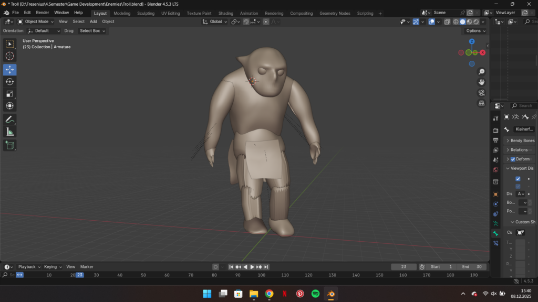Click the zoom magnifier in the viewport
538x302 pixels.
[x=481, y=72]
